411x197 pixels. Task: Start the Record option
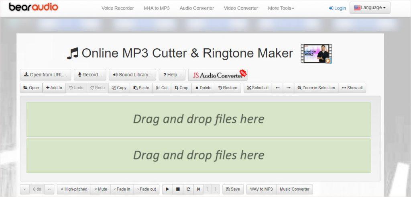click(90, 75)
